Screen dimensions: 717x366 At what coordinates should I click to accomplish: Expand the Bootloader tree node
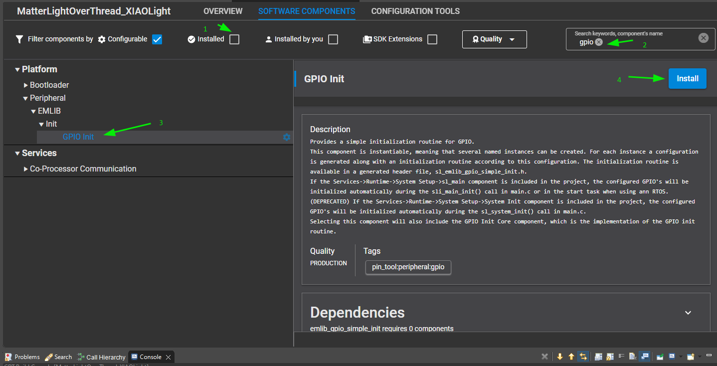tap(26, 85)
